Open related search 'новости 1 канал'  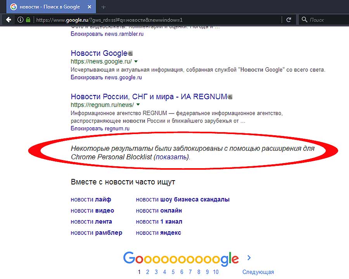click(x=159, y=222)
